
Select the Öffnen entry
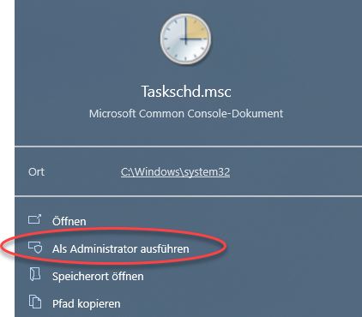pos(69,221)
